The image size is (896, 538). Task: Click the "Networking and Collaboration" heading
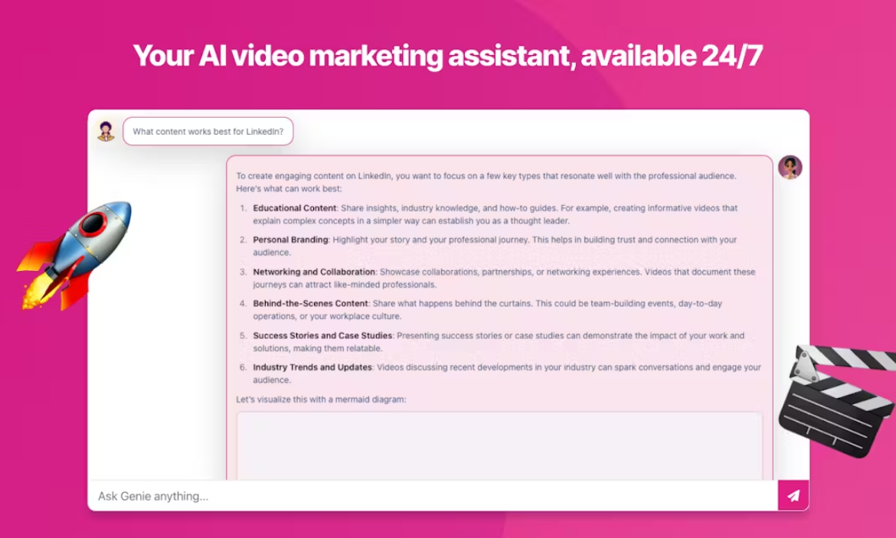tap(314, 272)
